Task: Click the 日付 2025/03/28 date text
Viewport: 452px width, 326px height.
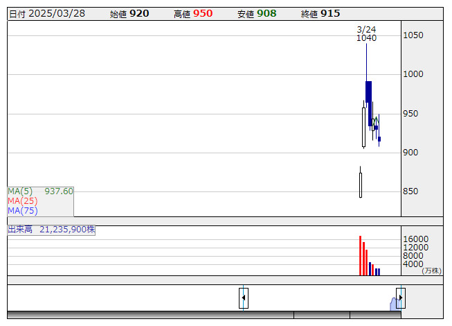Action: 47,14
